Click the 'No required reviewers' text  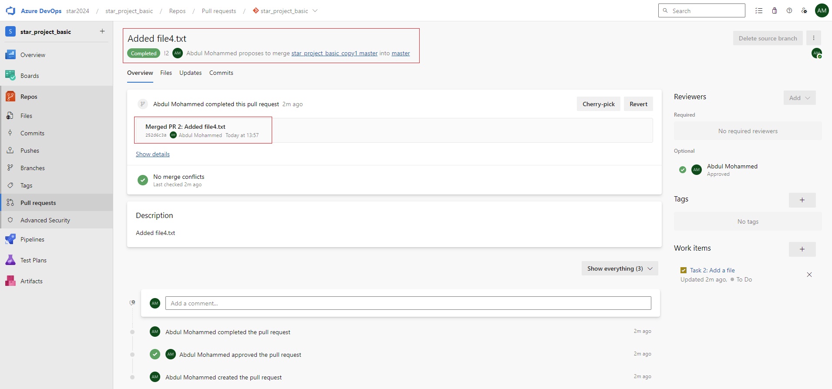pyautogui.click(x=748, y=131)
